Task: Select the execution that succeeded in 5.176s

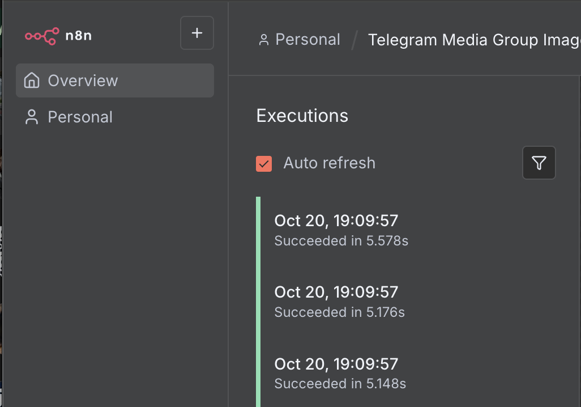Action: point(339,302)
